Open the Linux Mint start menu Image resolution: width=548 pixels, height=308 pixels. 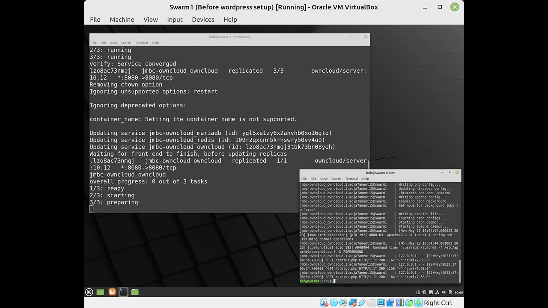pyautogui.click(x=89, y=292)
